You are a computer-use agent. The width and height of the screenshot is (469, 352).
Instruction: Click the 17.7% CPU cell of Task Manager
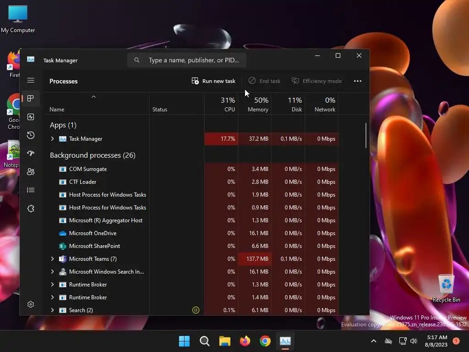click(221, 138)
